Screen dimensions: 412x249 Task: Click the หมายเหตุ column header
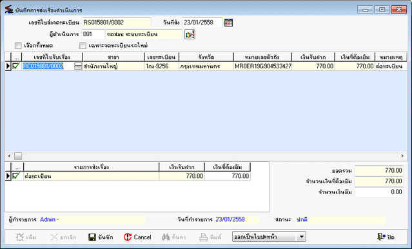click(391, 57)
